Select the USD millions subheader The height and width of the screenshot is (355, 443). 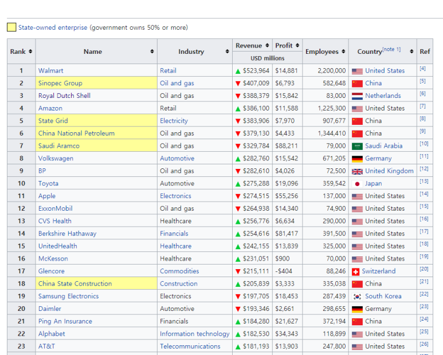267,58
